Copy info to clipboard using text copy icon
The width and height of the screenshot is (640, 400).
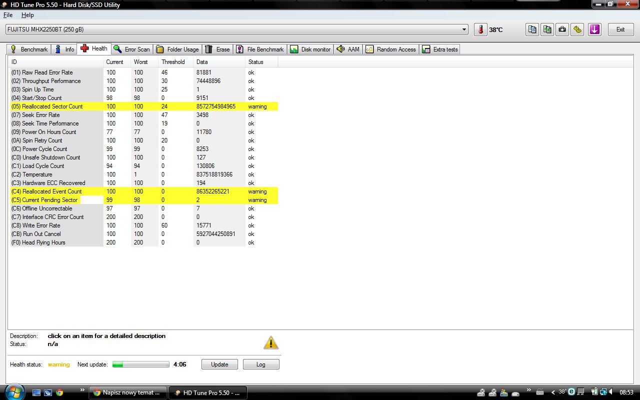(x=532, y=29)
